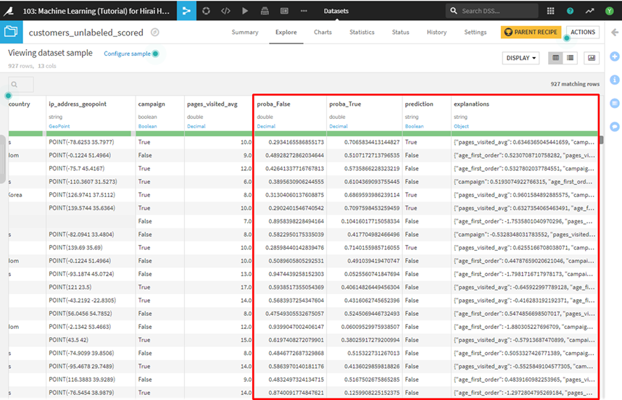Click the play jobs icon

tap(245, 11)
